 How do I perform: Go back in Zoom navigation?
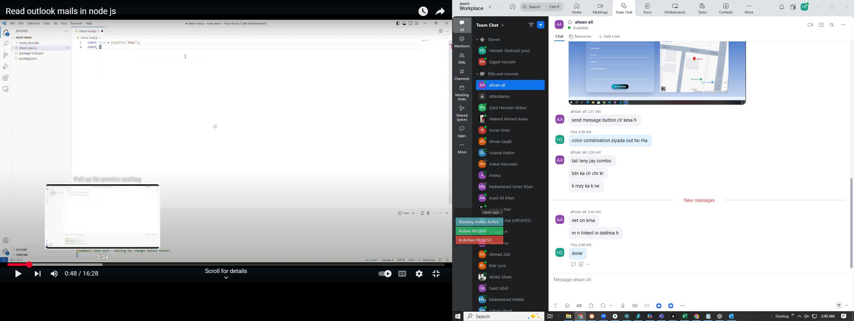coord(490,7)
